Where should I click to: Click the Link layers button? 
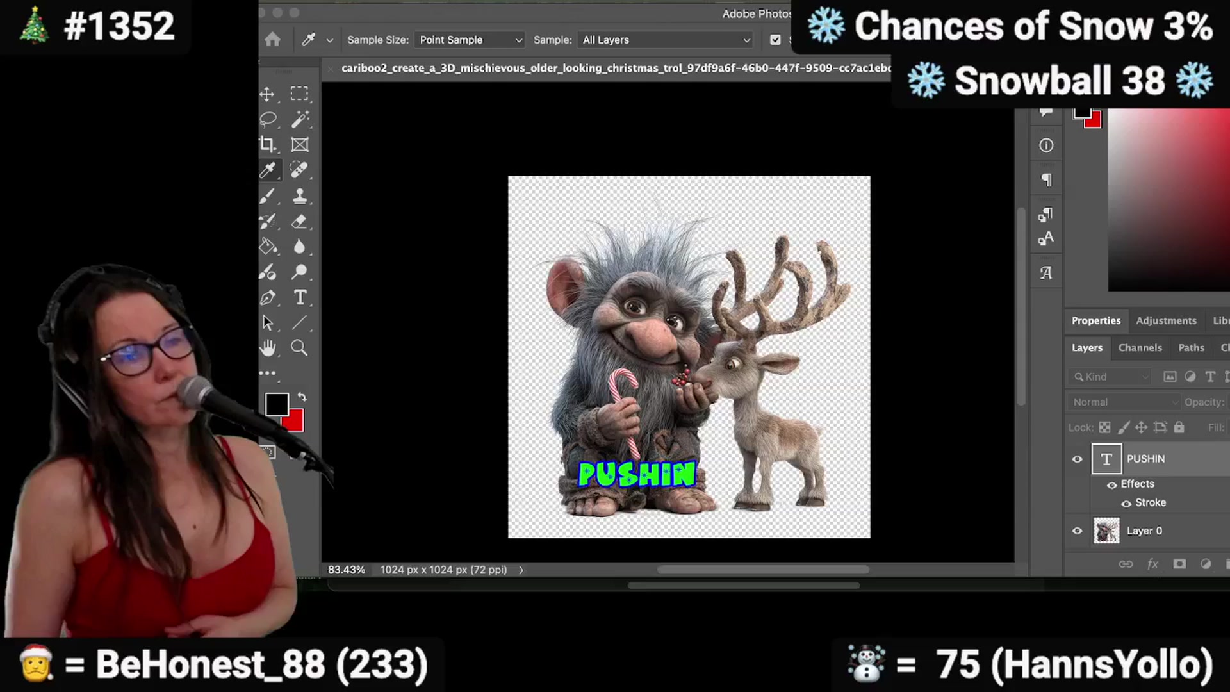1126,564
